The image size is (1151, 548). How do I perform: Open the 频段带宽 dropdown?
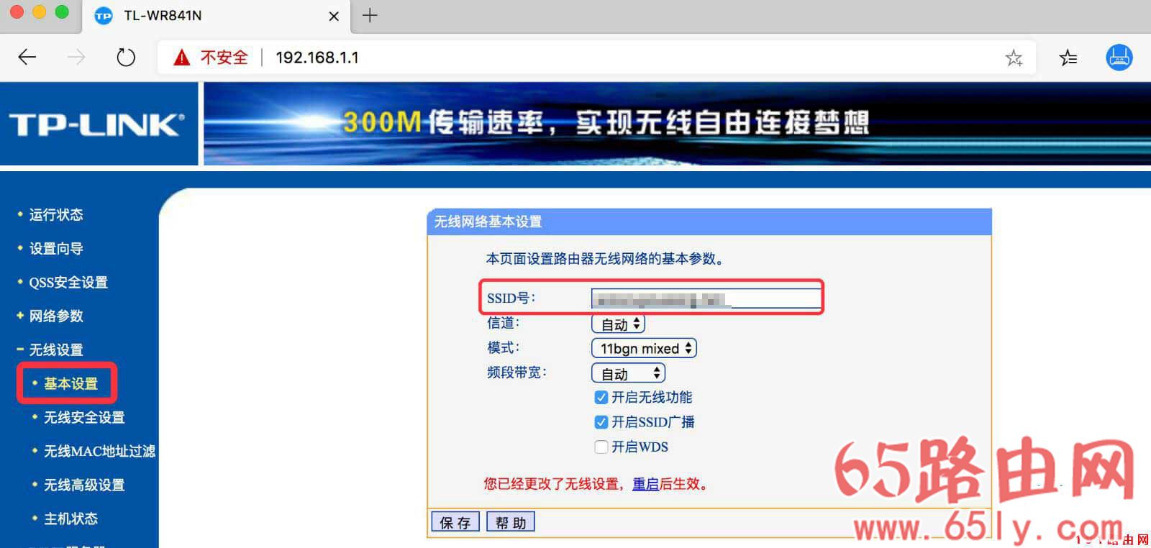coord(628,373)
